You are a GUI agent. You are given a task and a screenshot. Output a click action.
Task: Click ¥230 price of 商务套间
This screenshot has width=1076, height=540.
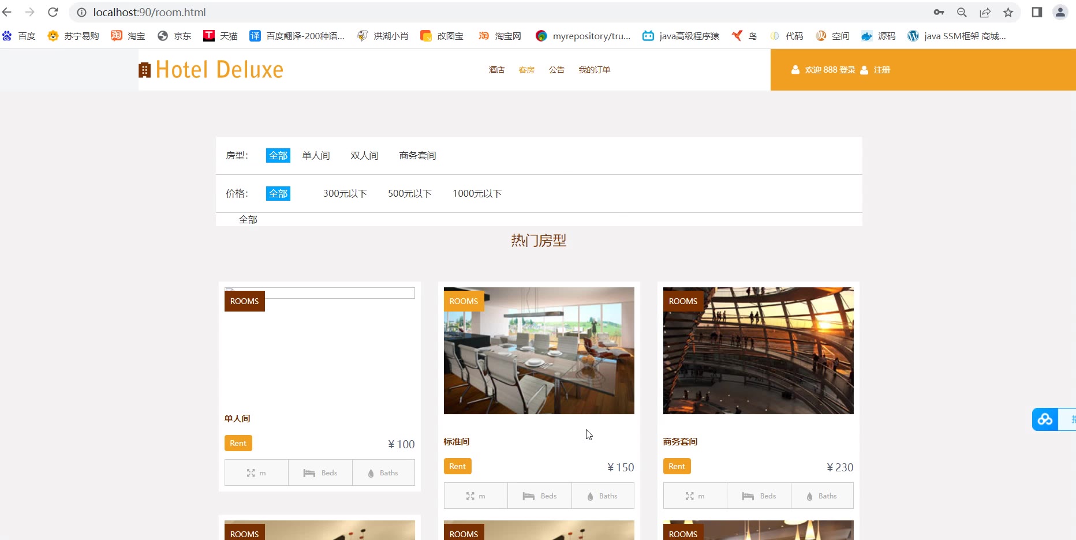(840, 467)
